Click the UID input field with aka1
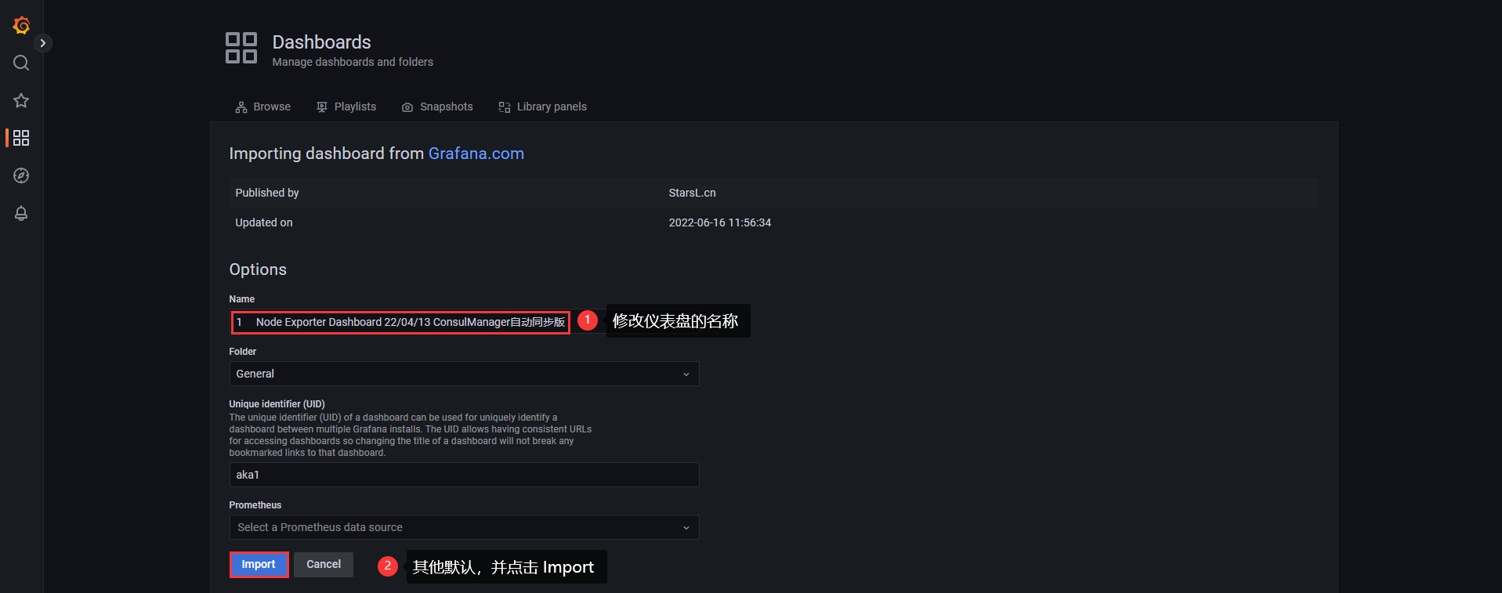 point(464,475)
